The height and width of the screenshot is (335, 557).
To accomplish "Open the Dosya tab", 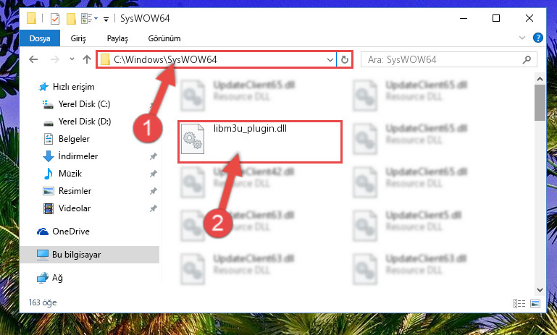I will (40, 38).
